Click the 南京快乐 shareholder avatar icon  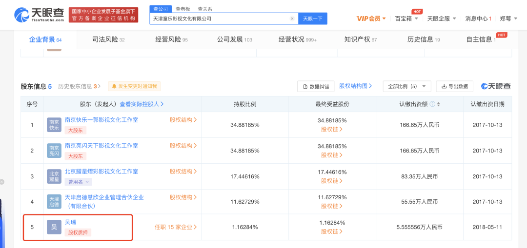pyautogui.click(x=54, y=125)
